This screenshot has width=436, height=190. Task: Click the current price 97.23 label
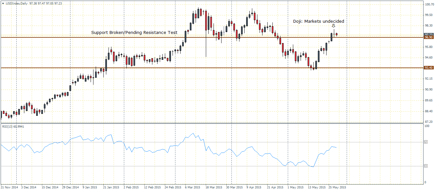[x=429, y=35]
